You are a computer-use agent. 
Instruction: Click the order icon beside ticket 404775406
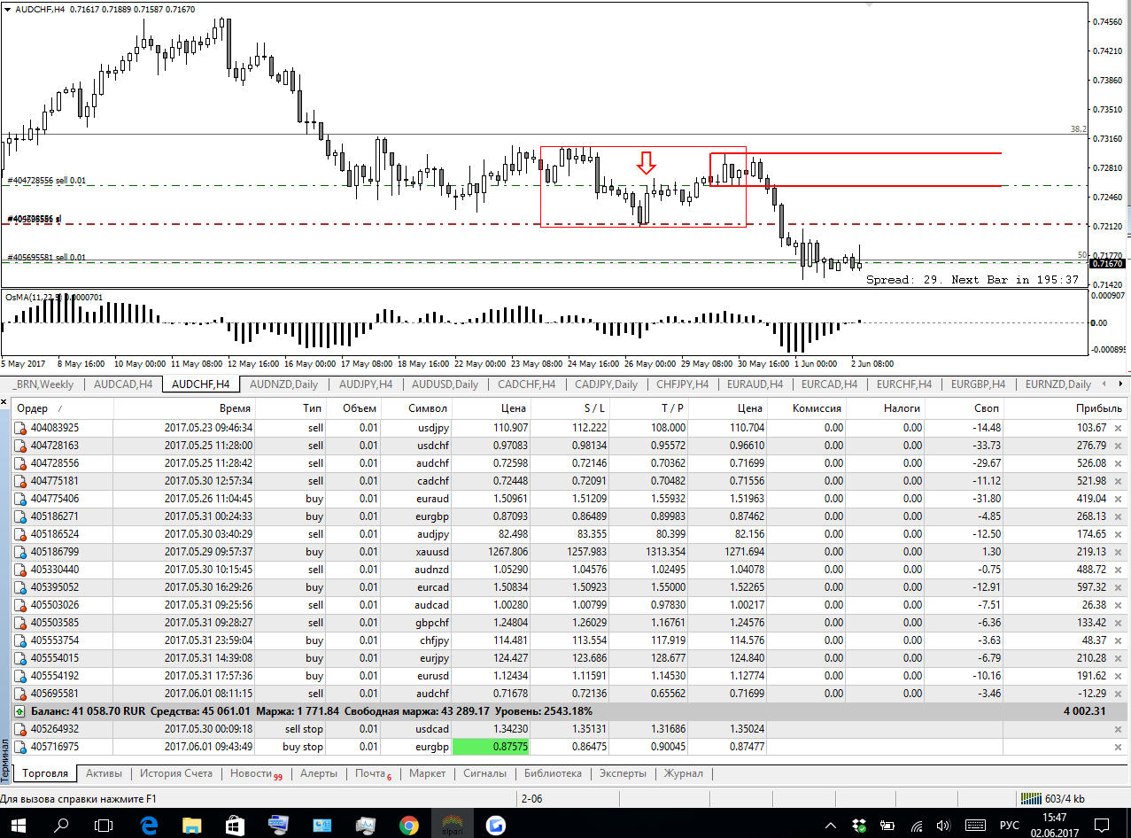coord(20,499)
